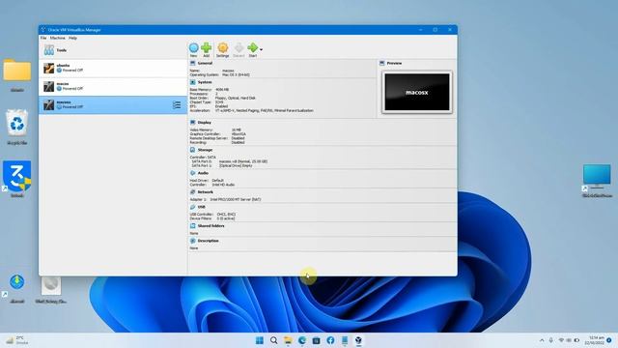Click the yellow folder desktop icon
Viewport: 618px width, 348px height.
[17, 71]
